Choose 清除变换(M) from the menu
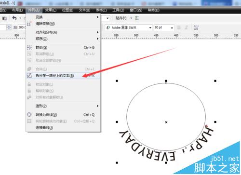 pyautogui.click(x=63, y=24)
